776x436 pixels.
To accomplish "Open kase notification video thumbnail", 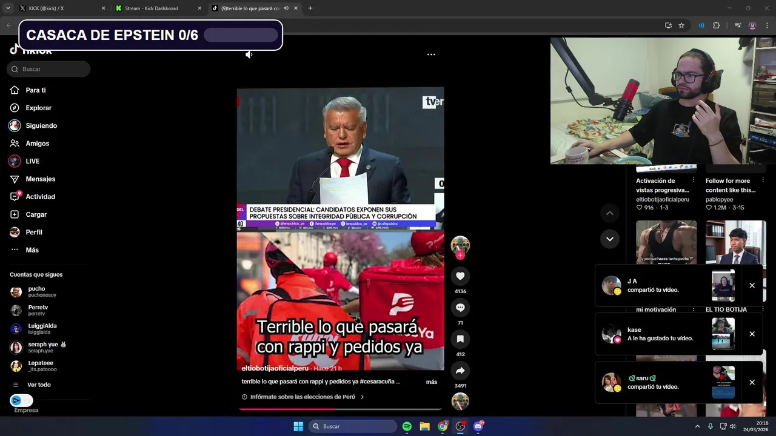I will point(723,334).
